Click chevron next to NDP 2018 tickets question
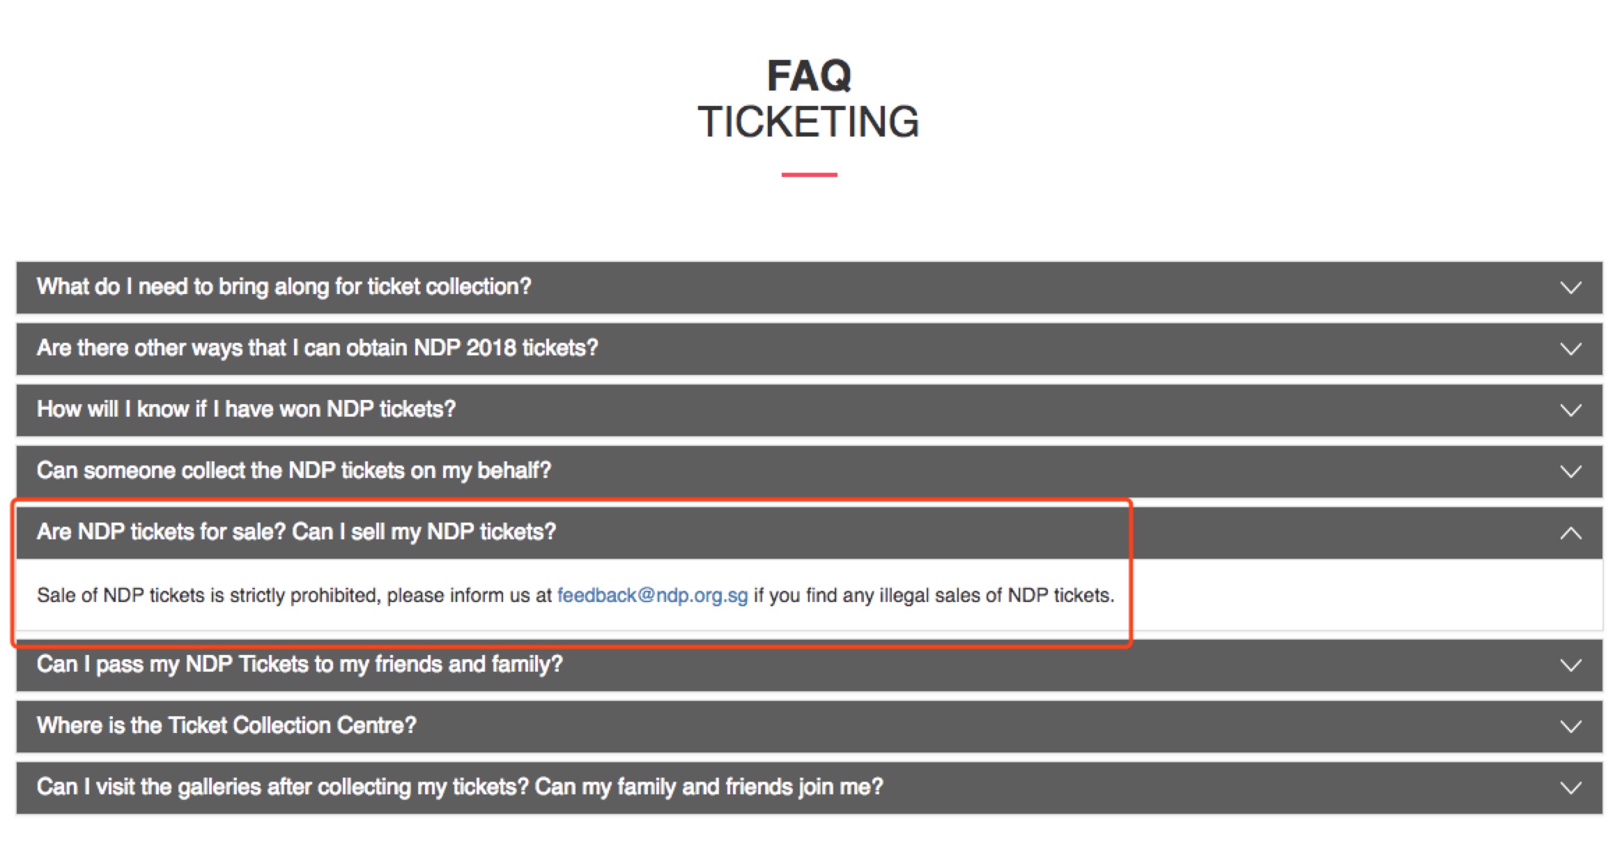This screenshot has height=864, width=1622. point(1570,349)
